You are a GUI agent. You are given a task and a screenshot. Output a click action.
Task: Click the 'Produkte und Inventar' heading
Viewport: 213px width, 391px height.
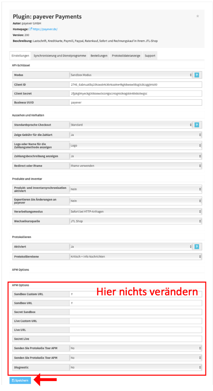point(27,179)
